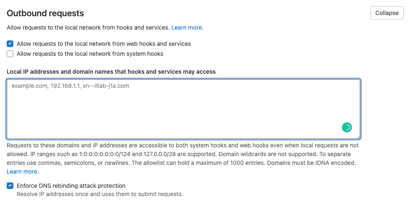Focus the allowlist text area for IP addresses

183,109
